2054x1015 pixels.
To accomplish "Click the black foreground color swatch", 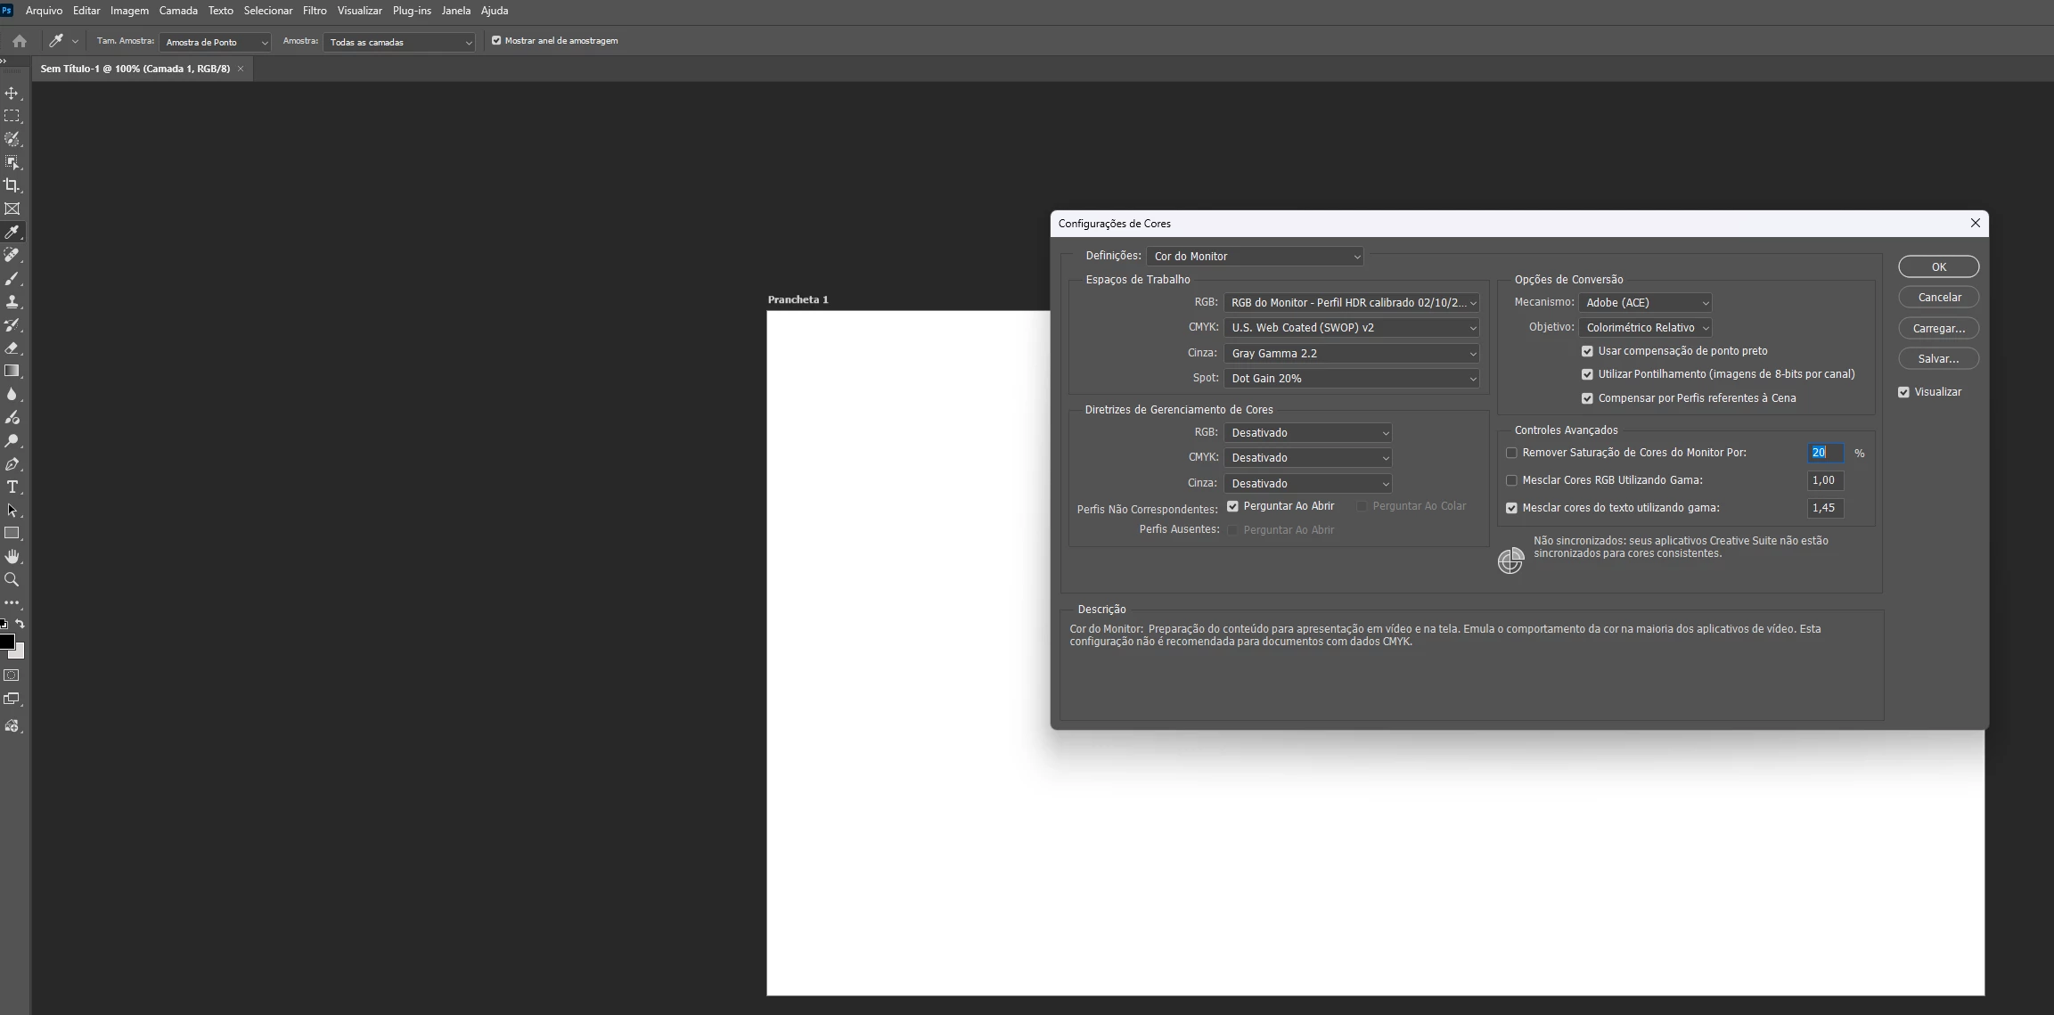I will tap(6, 642).
